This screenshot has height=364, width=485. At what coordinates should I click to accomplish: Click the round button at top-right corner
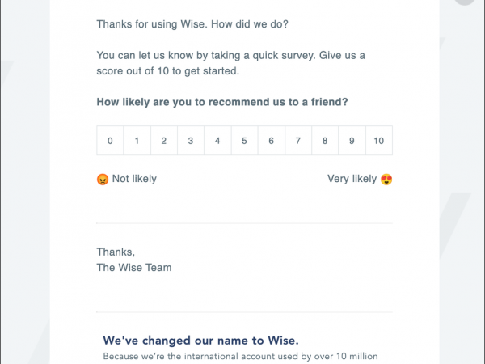pyautogui.click(x=466, y=2)
